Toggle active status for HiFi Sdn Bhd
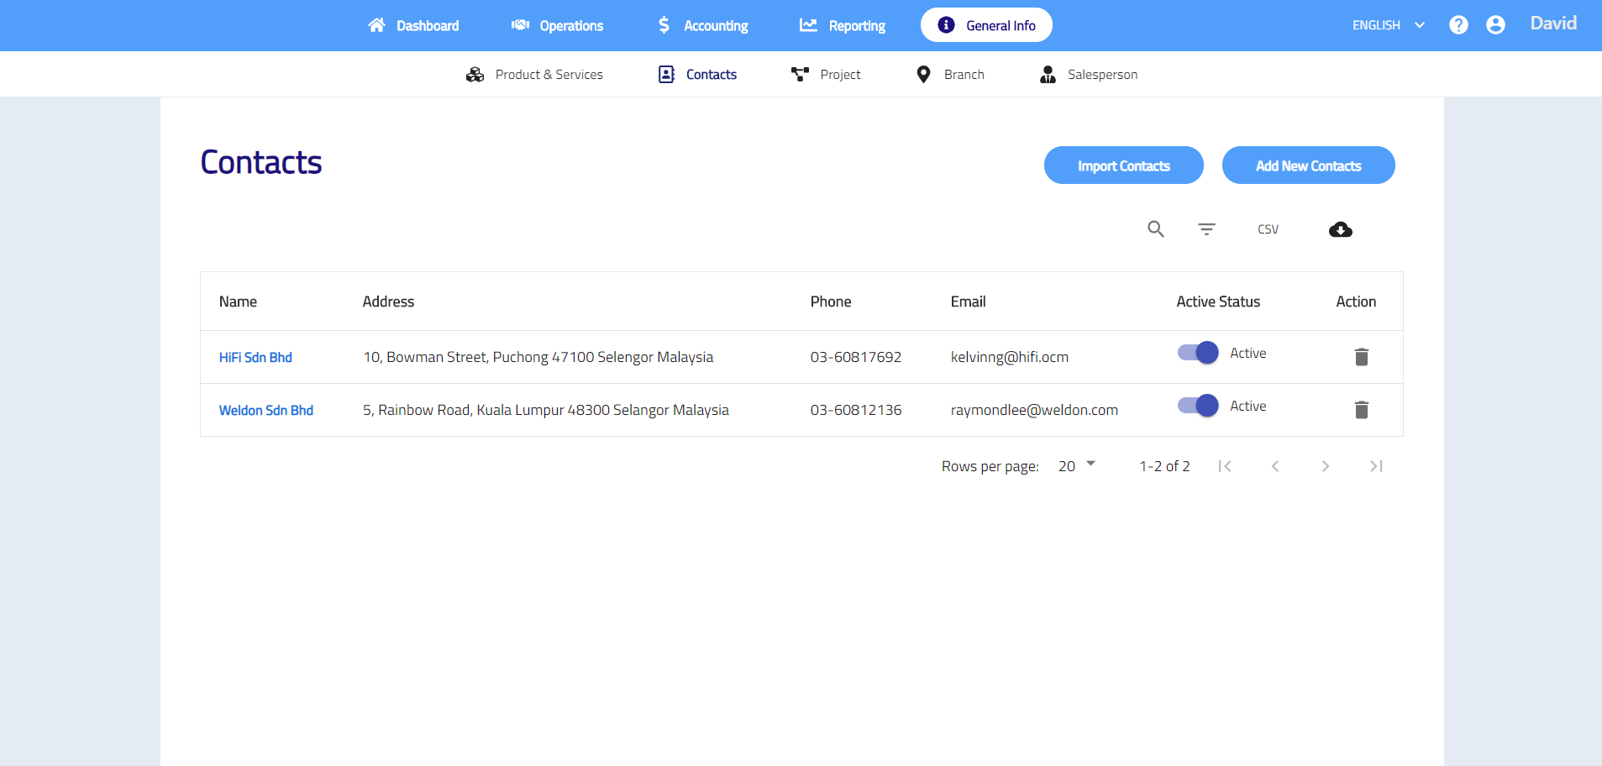 (x=1198, y=353)
